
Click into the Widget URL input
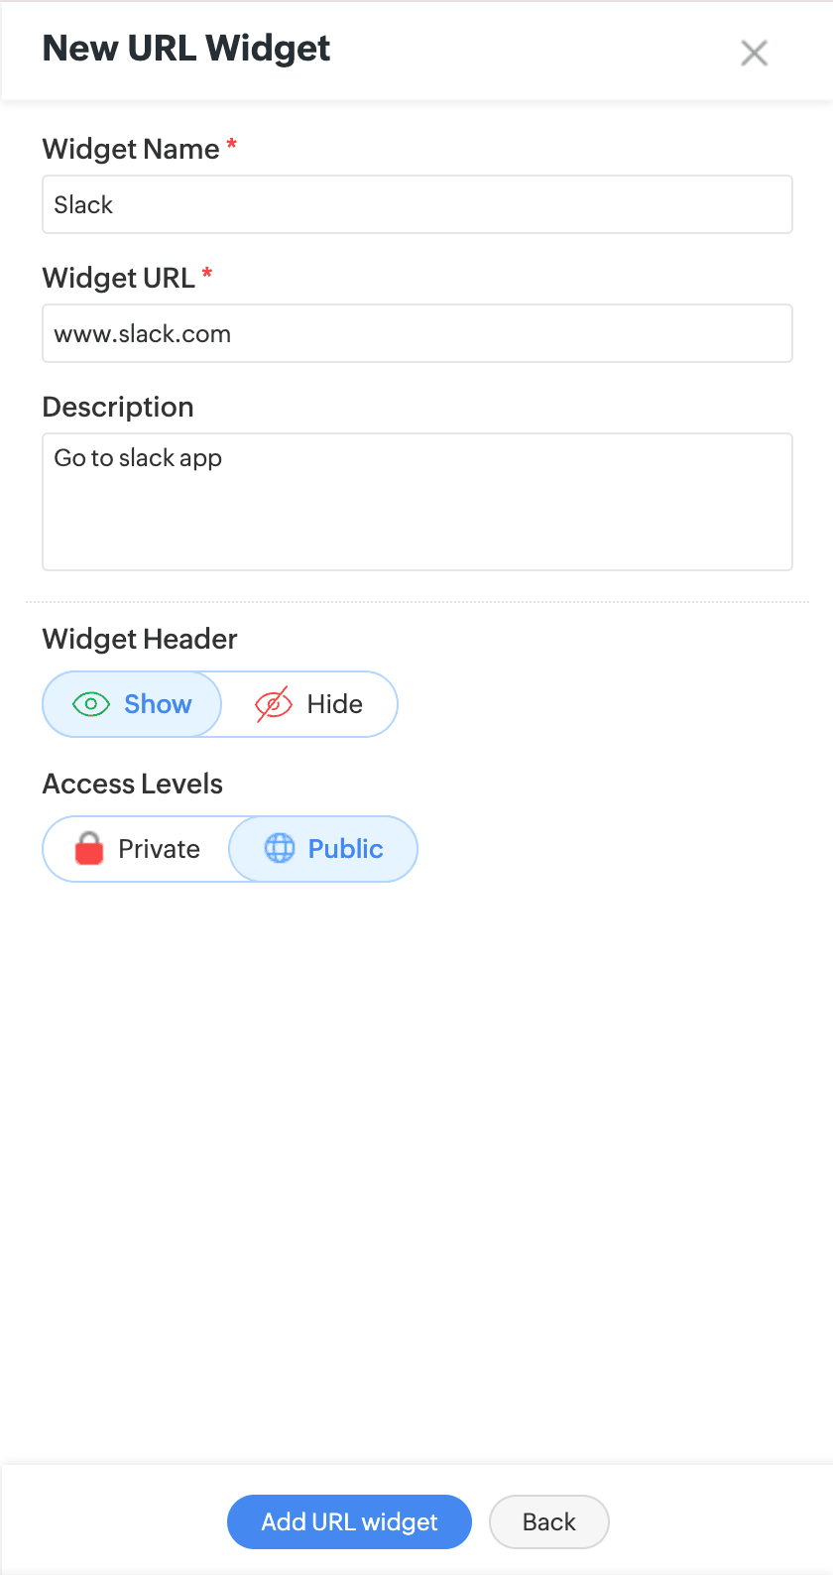click(x=416, y=334)
